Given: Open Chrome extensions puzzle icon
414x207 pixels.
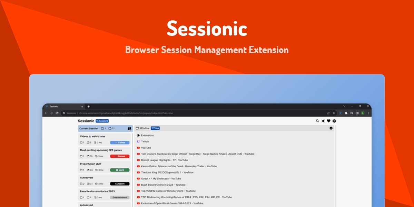Looking at the screenshot, I should [346, 113].
